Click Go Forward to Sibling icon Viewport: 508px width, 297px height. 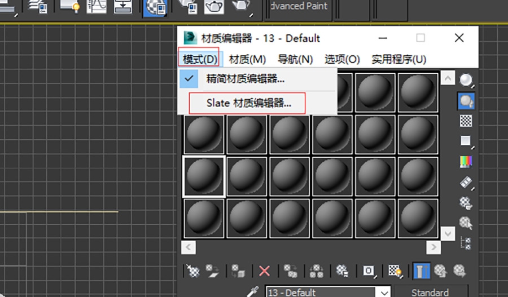(x=459, y=271)
